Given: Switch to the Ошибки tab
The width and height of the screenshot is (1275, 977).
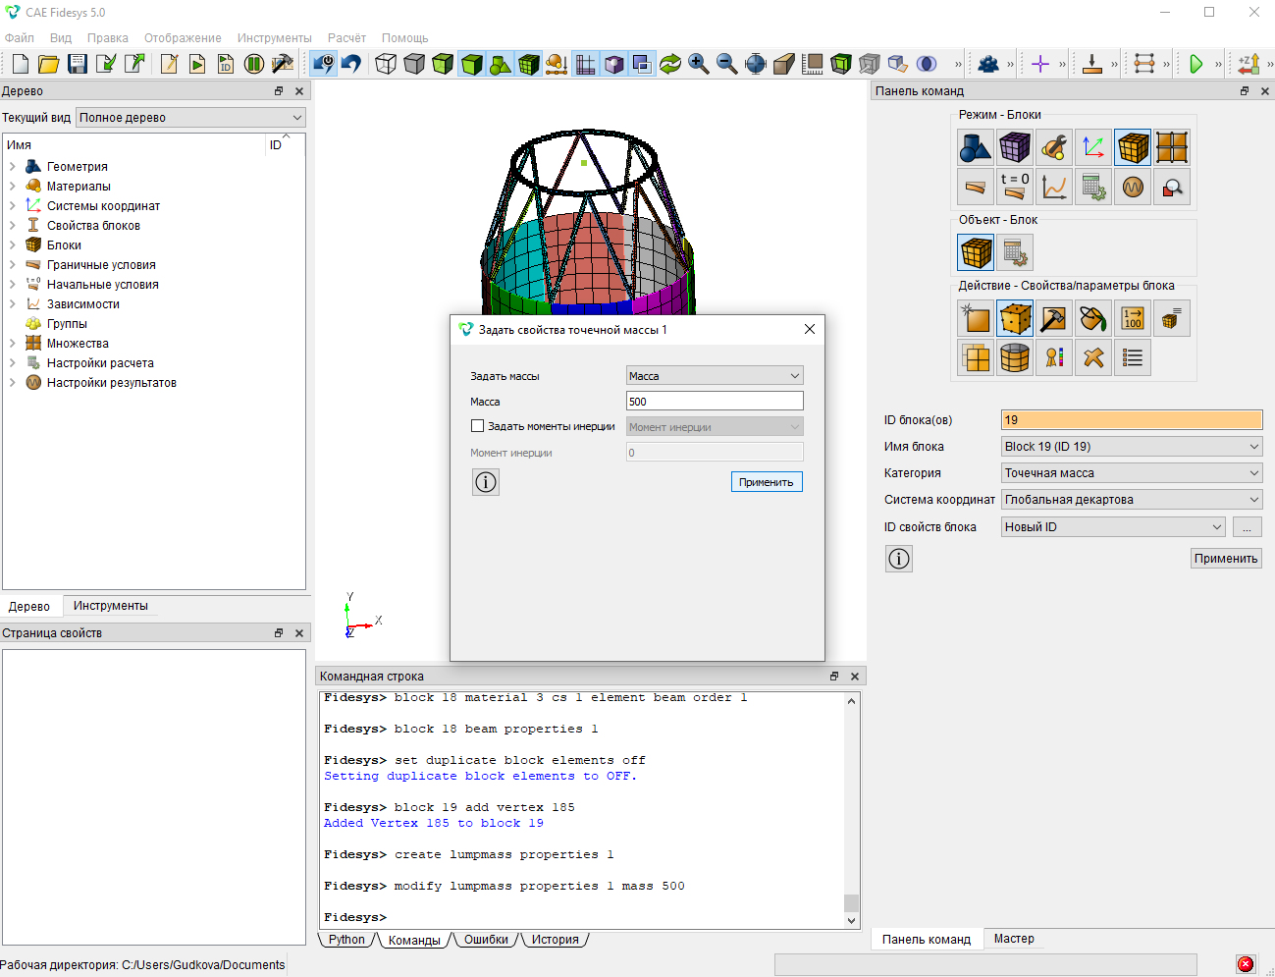Looking at the screenshot, I should [x=486, y=940].
